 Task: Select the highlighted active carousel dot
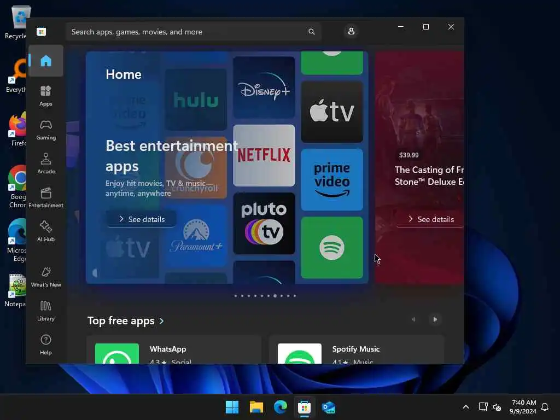pyautogui.click(x=275, y=296)
